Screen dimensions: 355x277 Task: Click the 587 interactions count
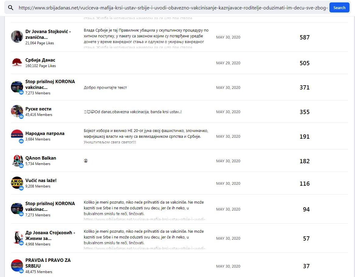(305, 37)
